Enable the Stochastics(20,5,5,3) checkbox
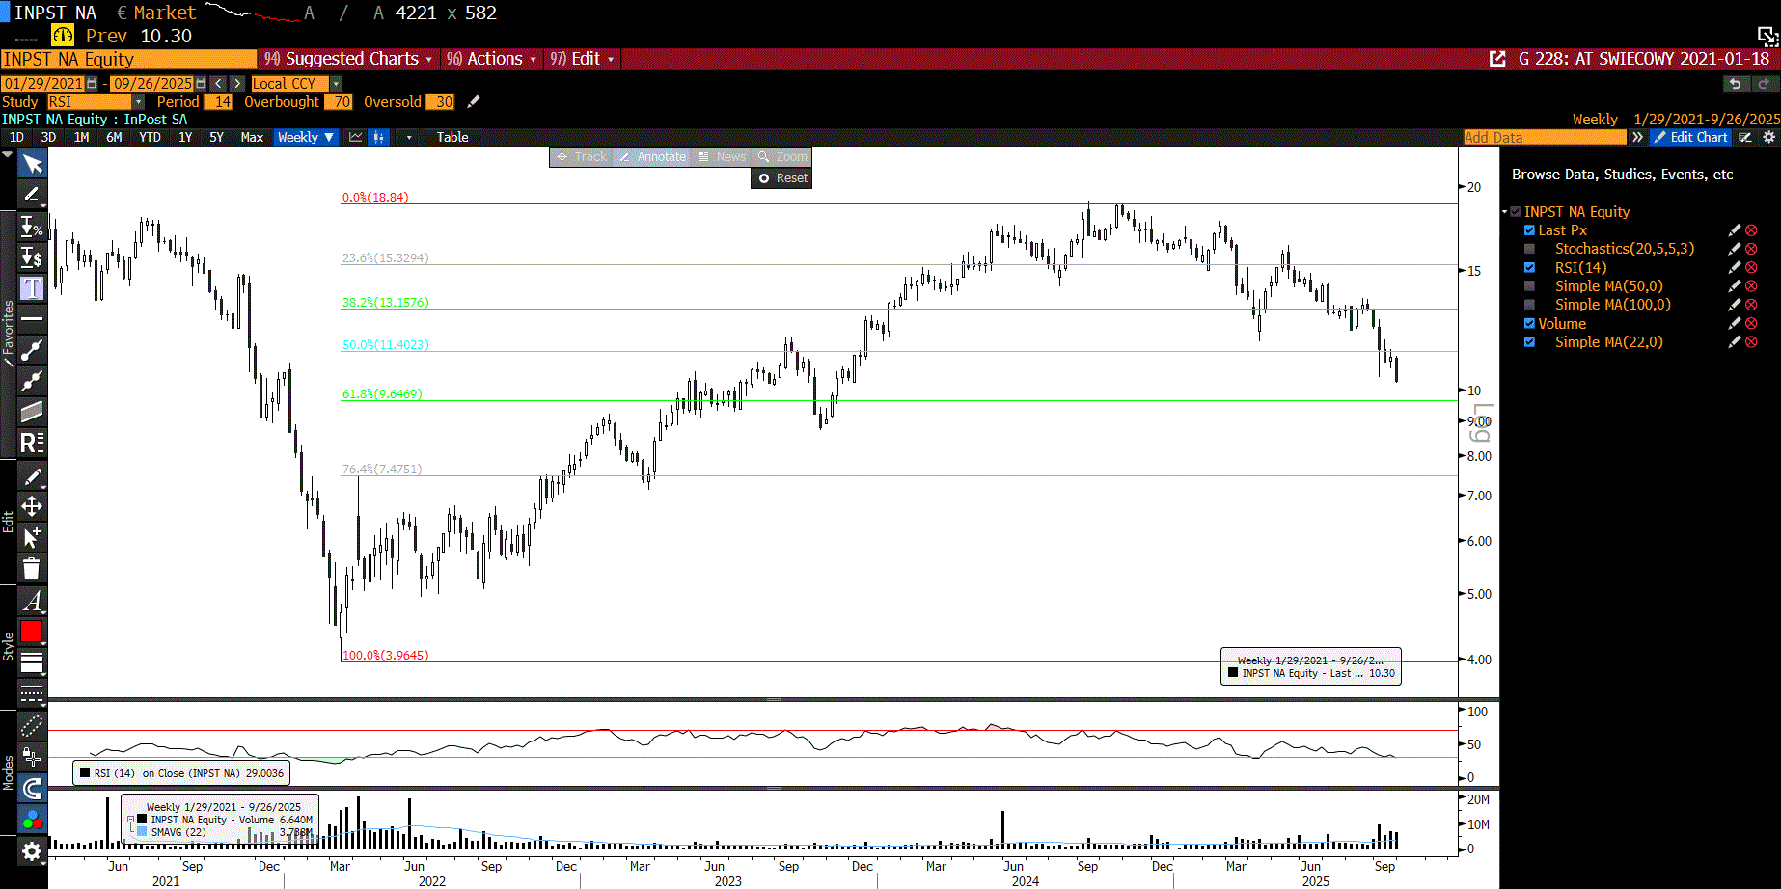Screen dimensions: 1781x889 pyautogui.click(x=1529, y=249)
